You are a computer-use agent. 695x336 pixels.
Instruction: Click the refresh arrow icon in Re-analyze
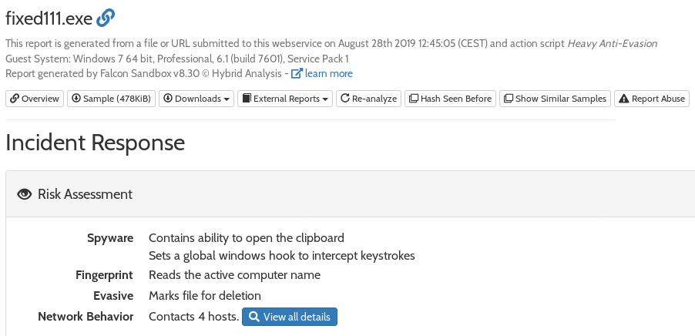click(x=345, y=99)
